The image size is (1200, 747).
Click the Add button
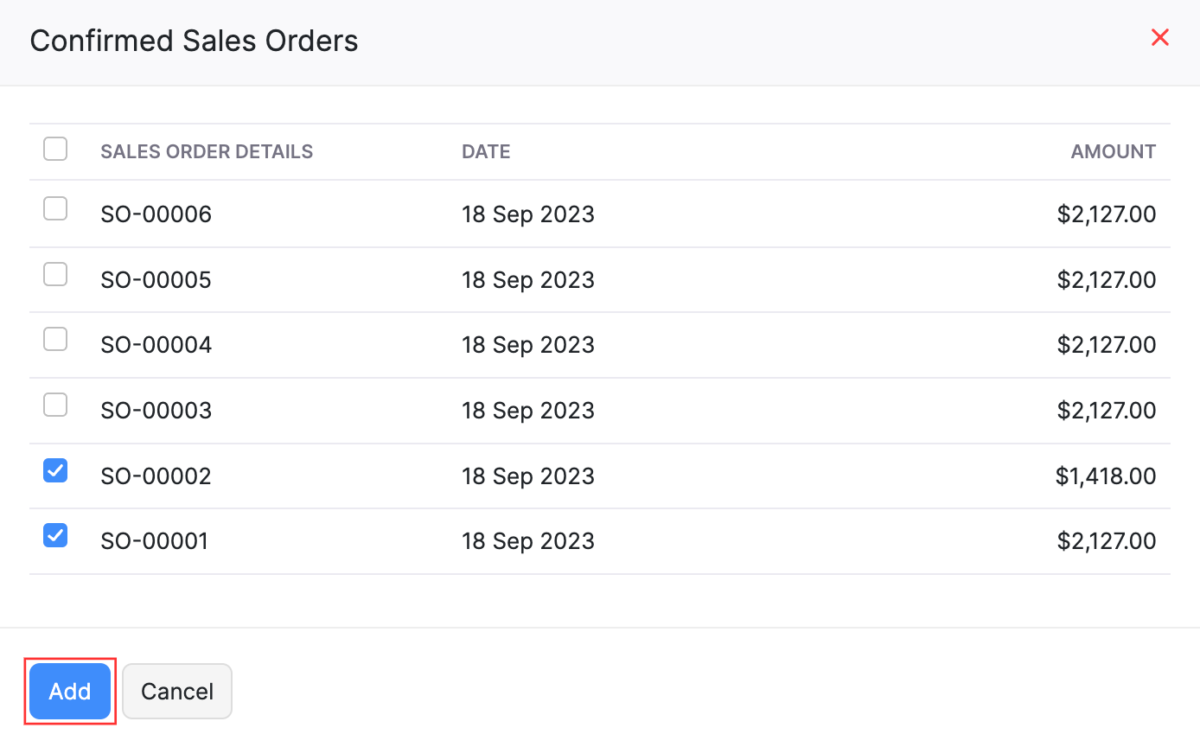(69, 691)
